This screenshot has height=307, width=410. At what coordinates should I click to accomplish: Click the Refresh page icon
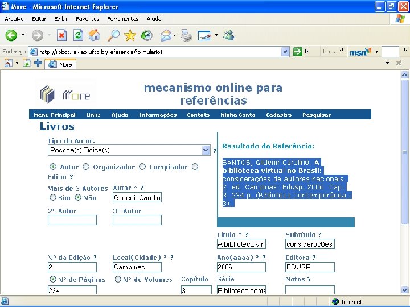(x=78, y=35)
